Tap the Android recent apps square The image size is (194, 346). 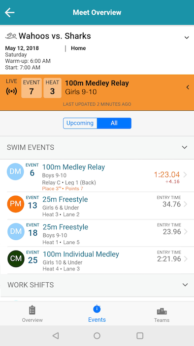point(140,336)
